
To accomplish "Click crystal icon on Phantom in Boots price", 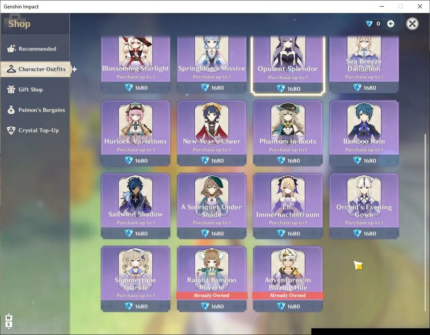I will pos(281,160).
